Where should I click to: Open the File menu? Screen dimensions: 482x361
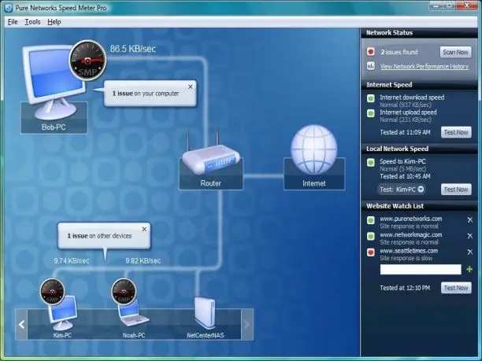pos(13,22)
